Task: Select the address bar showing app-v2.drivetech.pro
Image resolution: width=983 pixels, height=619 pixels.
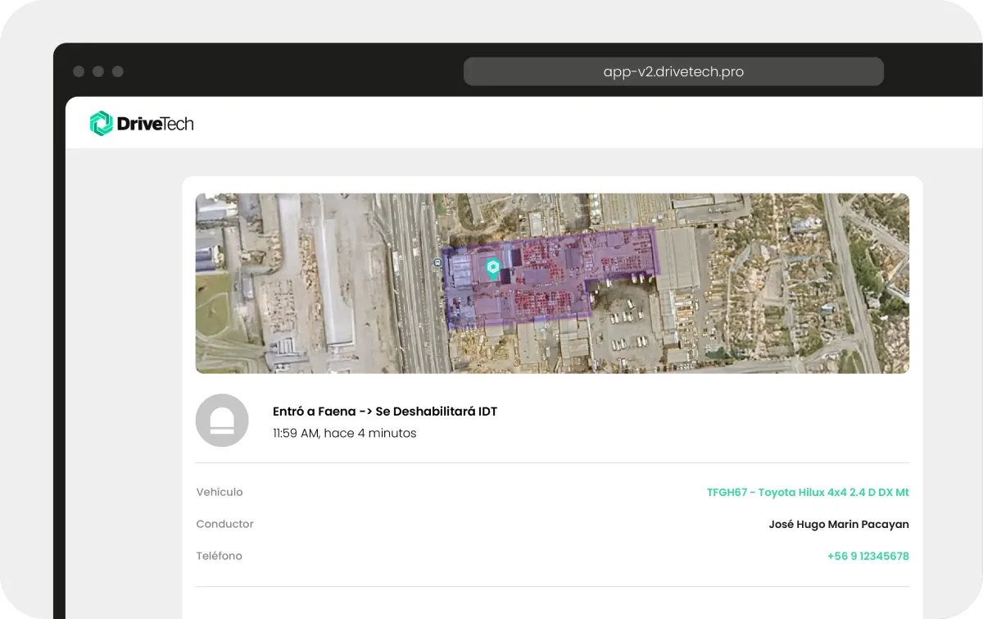Action: click(x=673, y=71)
